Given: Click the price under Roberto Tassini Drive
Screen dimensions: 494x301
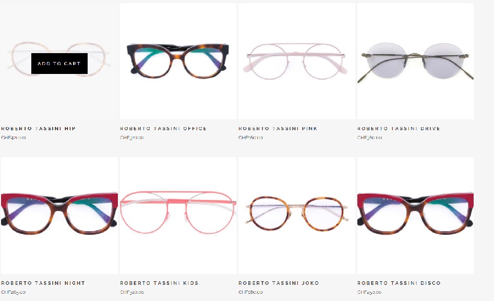Looking at the screenshot, I should coord(369,137).
